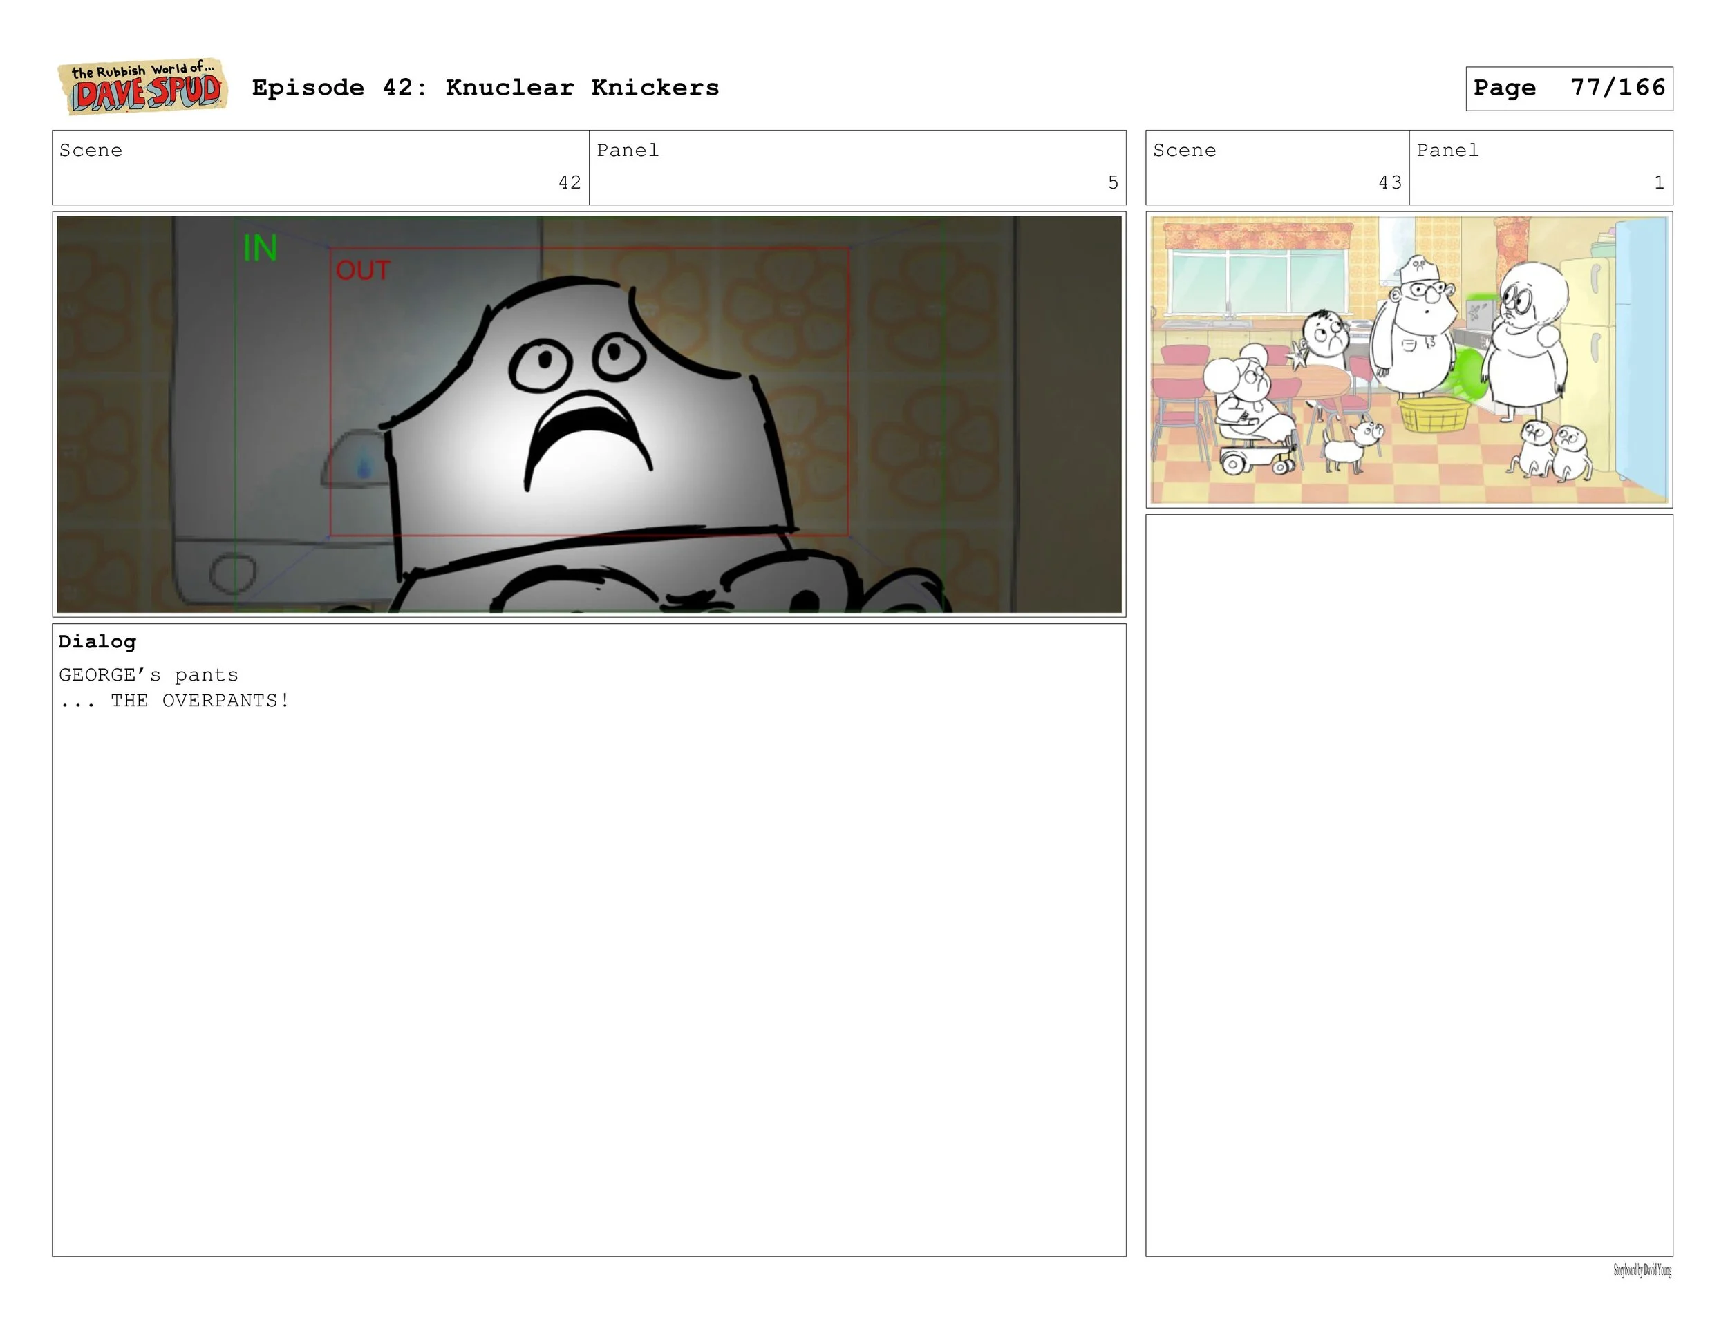Click the Dialog heading
The image size is (1728, 1335).
coord(97,641)
